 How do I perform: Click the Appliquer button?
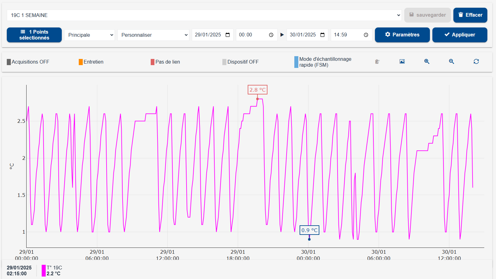click(x=460, y=35)
